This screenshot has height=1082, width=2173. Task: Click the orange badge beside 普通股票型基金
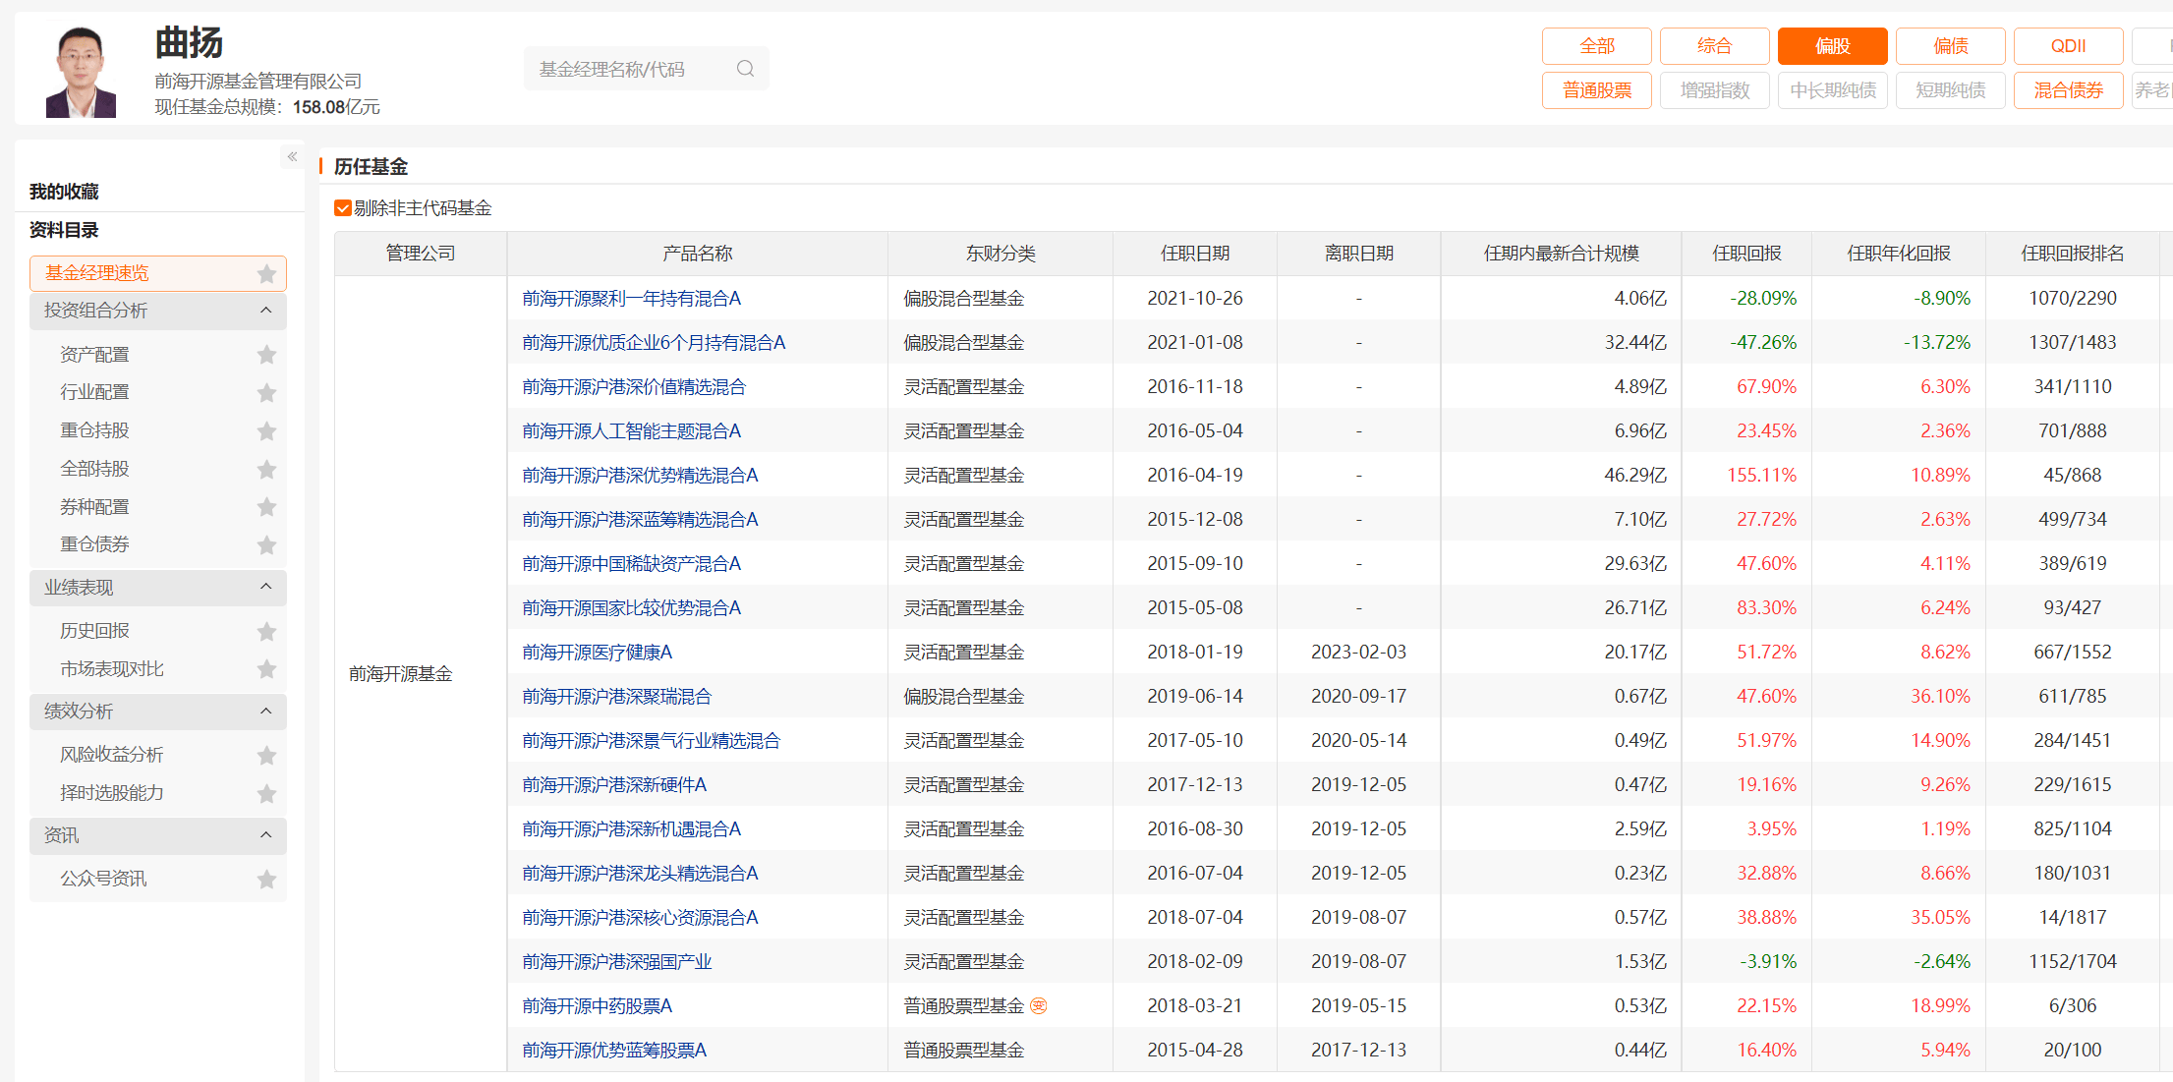pyautogui.click(x=1039, y=1005)
